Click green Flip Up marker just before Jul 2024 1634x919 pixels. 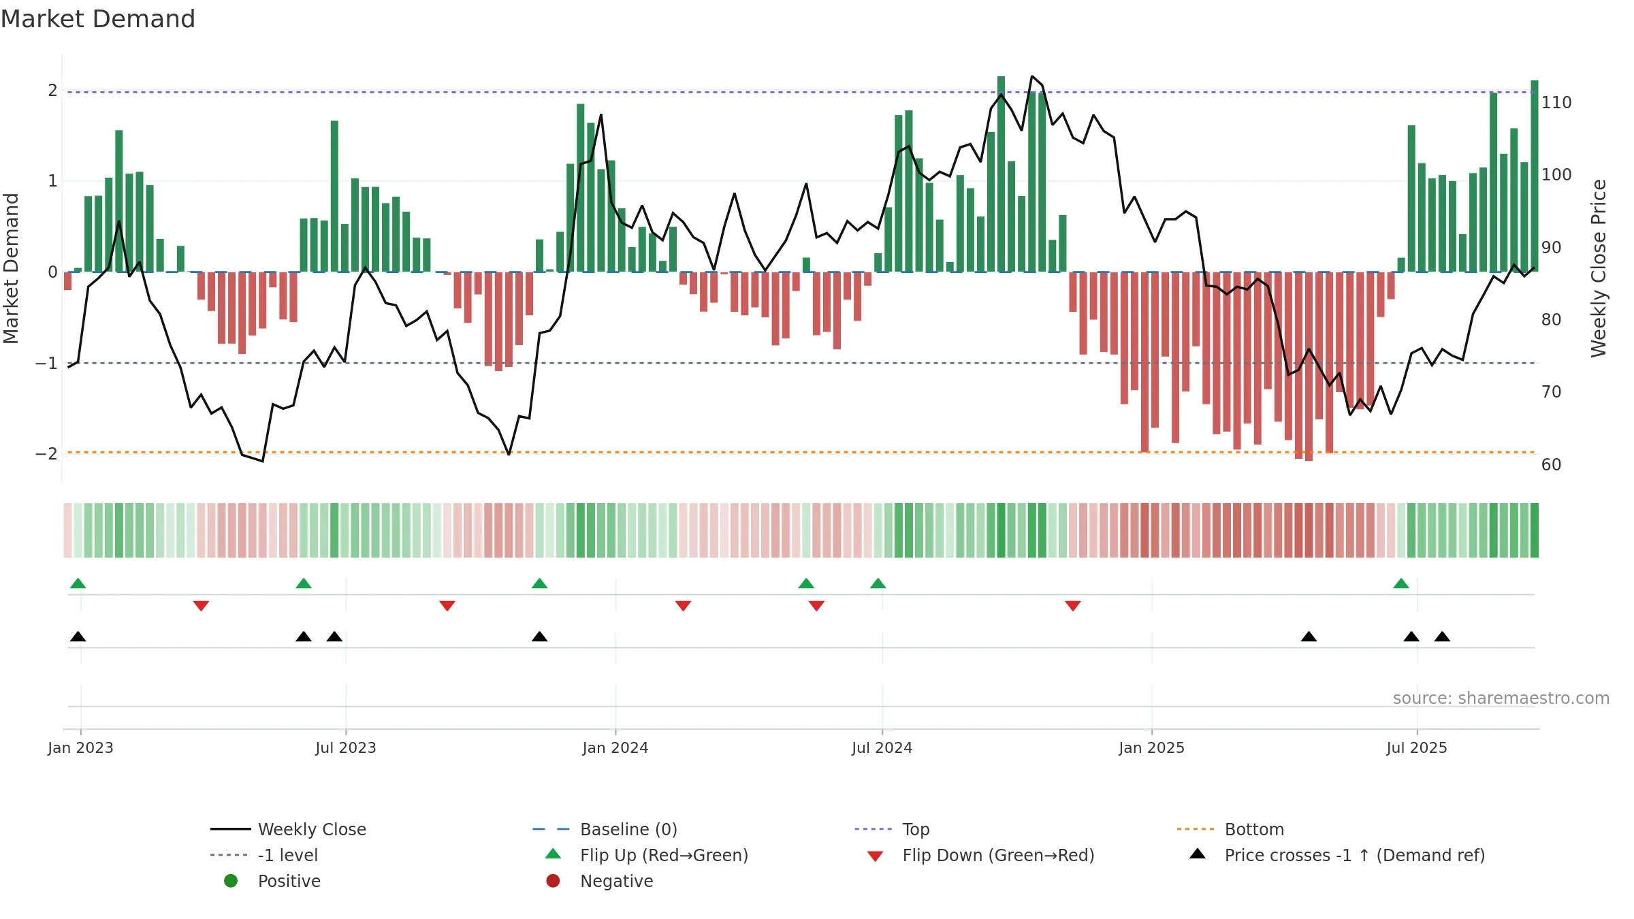tap(878, 583)
